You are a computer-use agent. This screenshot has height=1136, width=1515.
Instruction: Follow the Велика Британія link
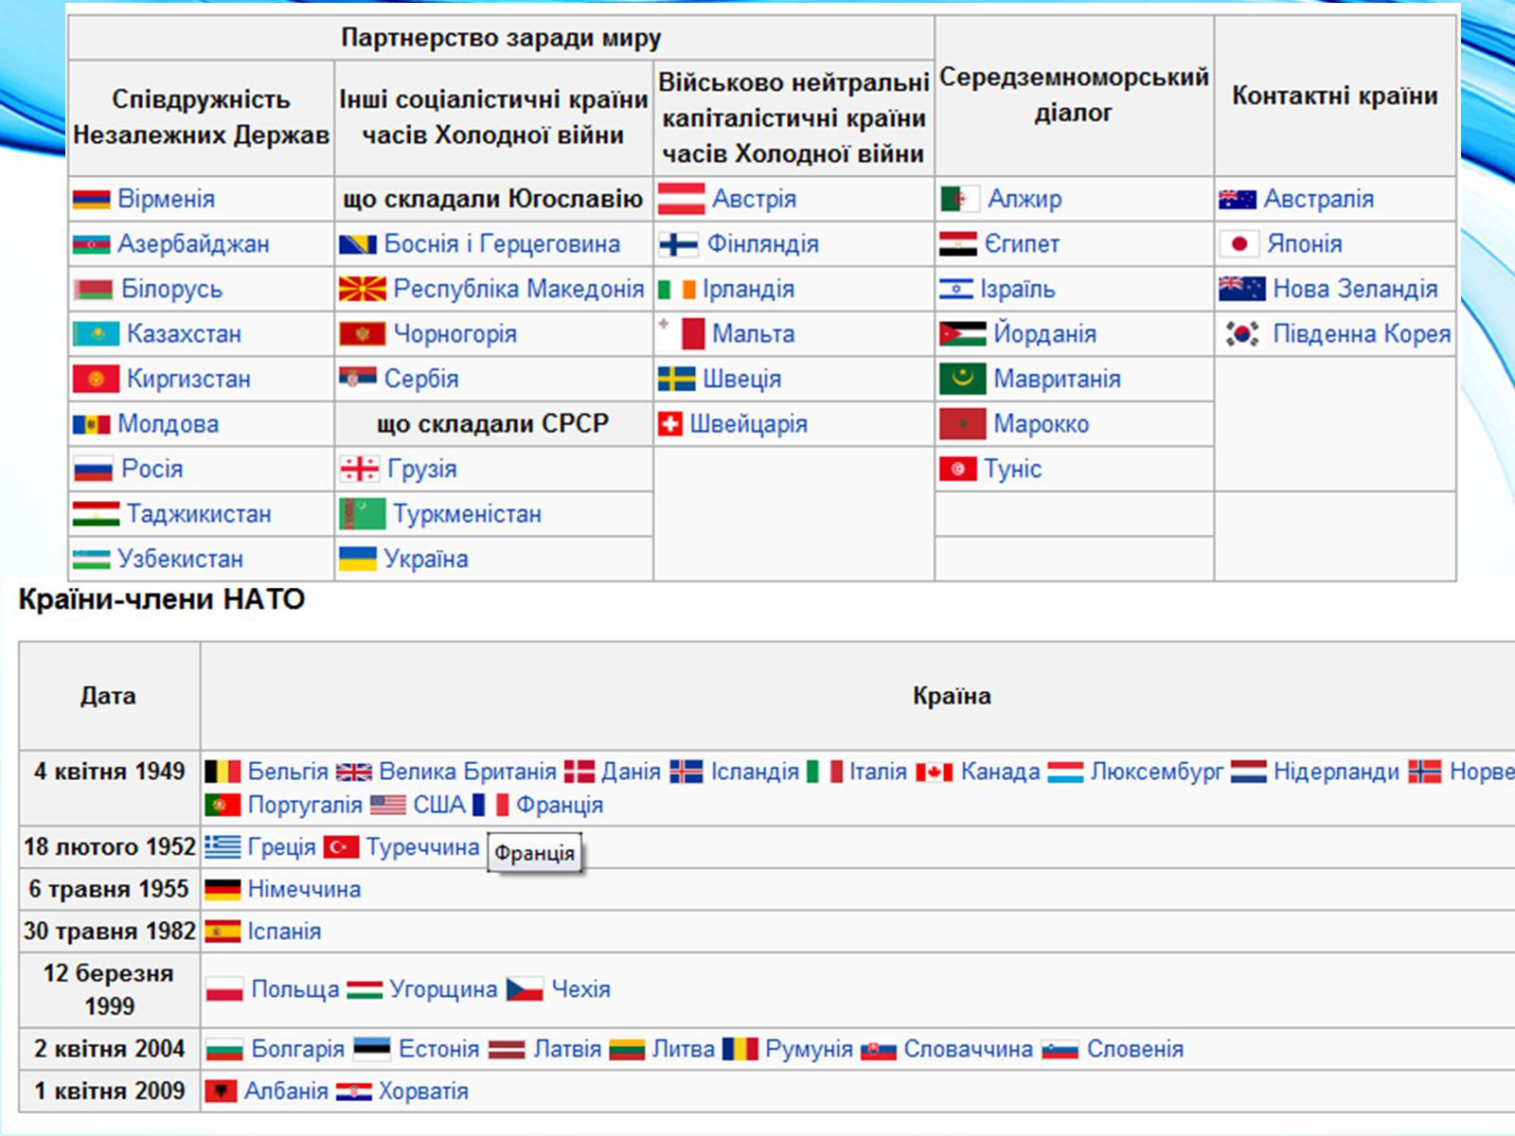(x=467, y=772)
